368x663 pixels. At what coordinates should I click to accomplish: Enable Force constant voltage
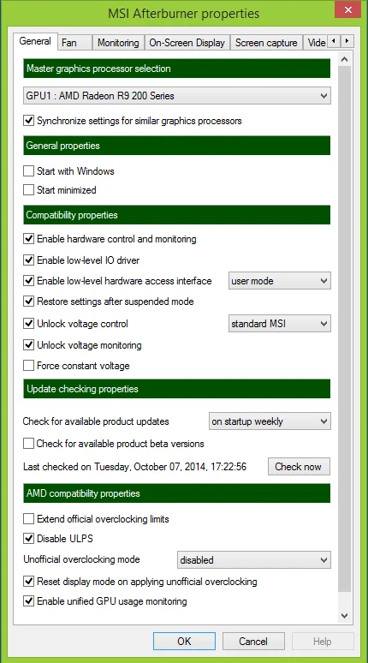pos(29,366)
